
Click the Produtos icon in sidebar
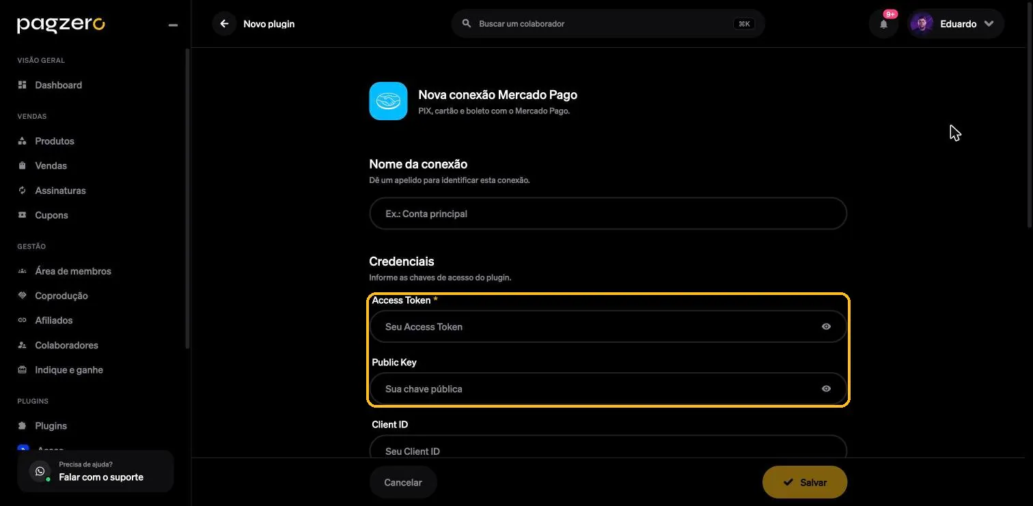pyautogui.click(x=22, y=141)
